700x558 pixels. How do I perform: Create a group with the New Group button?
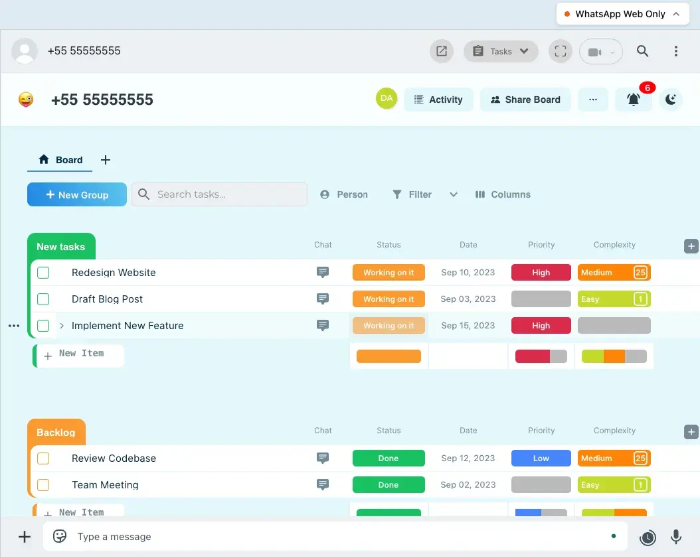point(76,194)
